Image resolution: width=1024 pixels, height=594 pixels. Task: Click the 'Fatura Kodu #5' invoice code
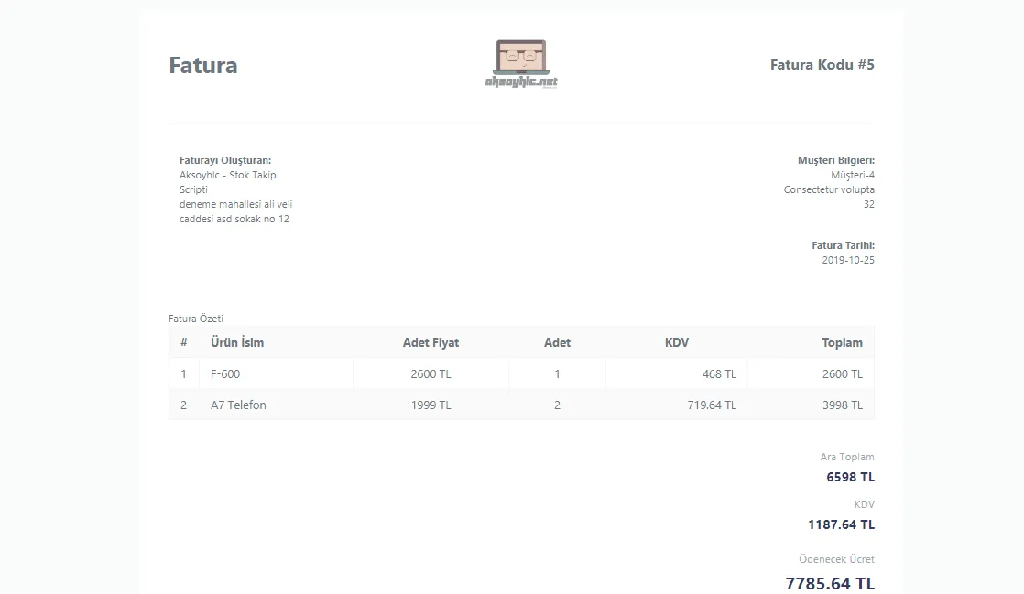pos(822,65)
